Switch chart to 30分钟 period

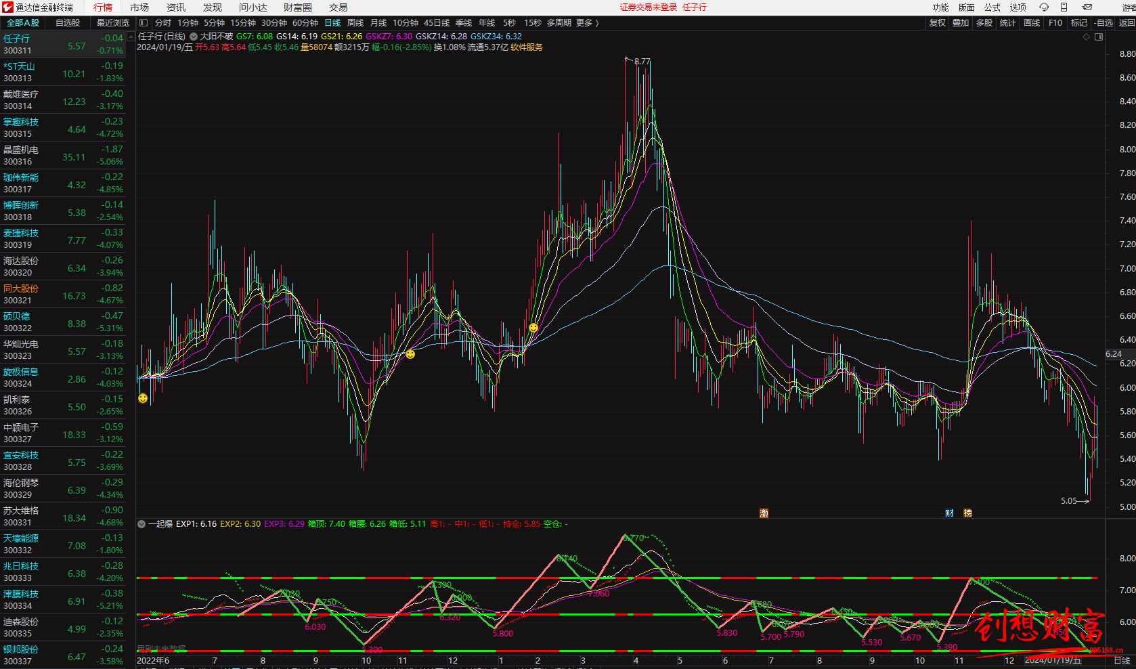point(274,23)
